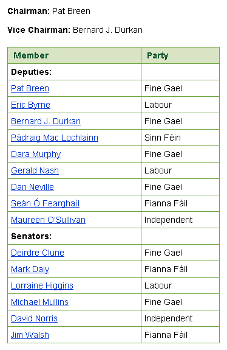Select the Michael Mullins link
Viewport: 227px width, 350px height.
pyautogui.click(x=39, y=302)
